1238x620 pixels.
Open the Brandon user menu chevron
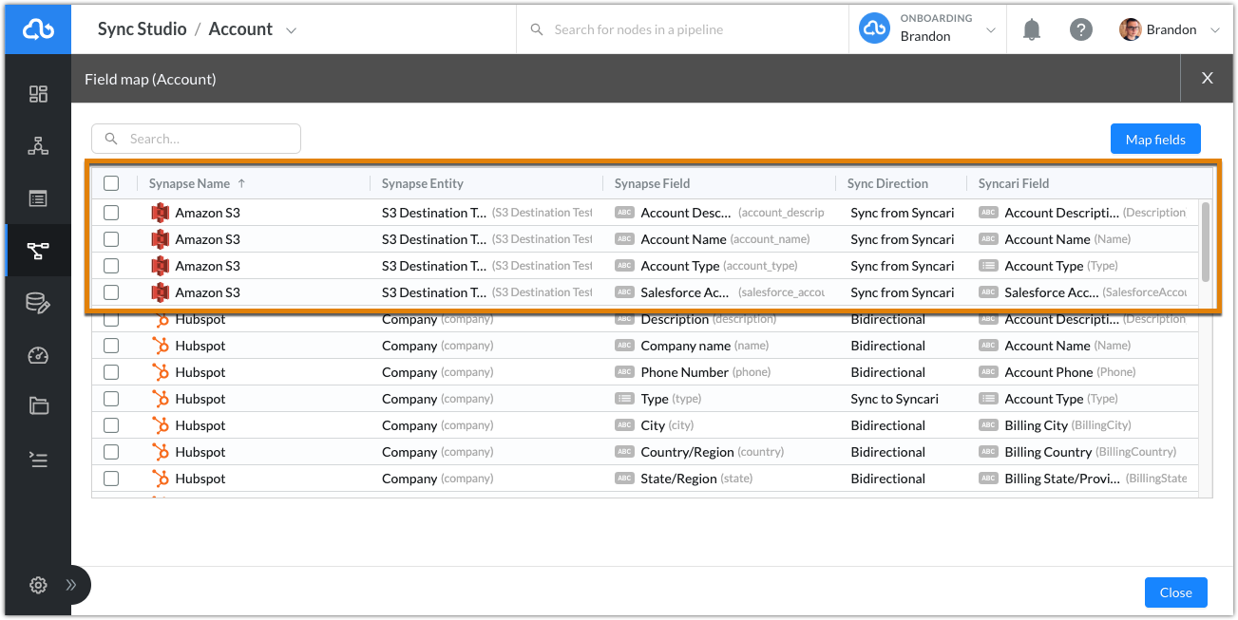[1215, 30]
